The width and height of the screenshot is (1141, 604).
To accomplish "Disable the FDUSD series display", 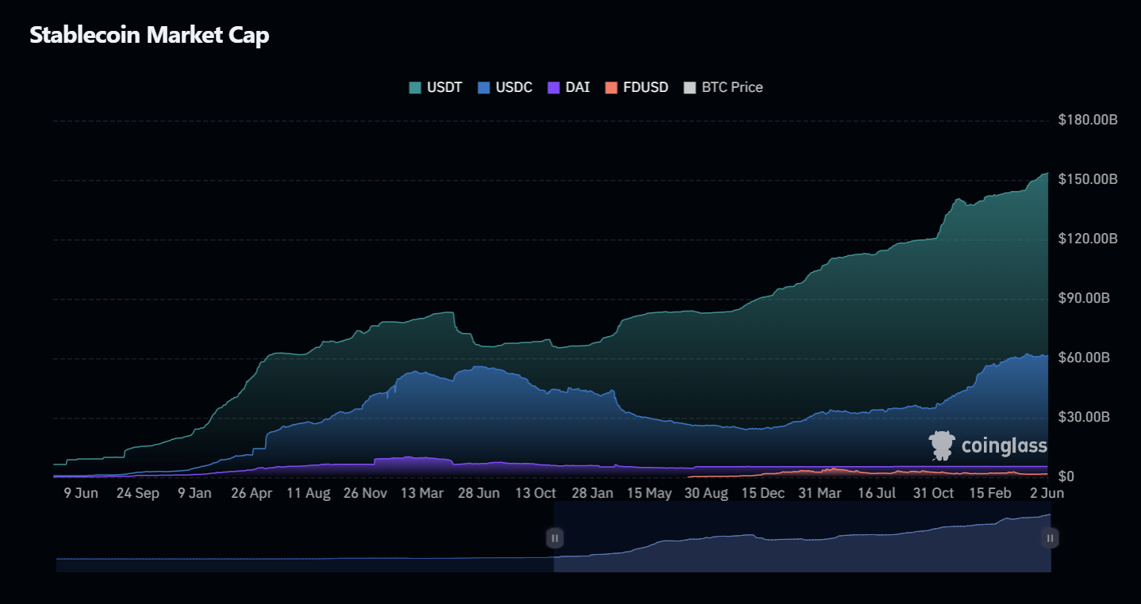I will pos(644,87).
